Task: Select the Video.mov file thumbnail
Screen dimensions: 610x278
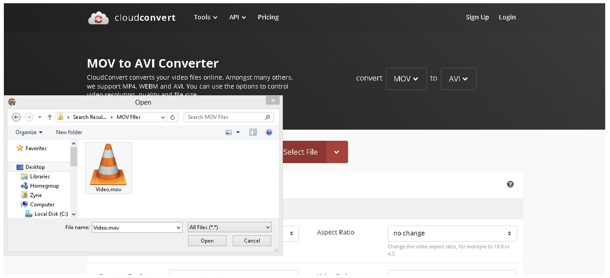Action: click(108, 168)
